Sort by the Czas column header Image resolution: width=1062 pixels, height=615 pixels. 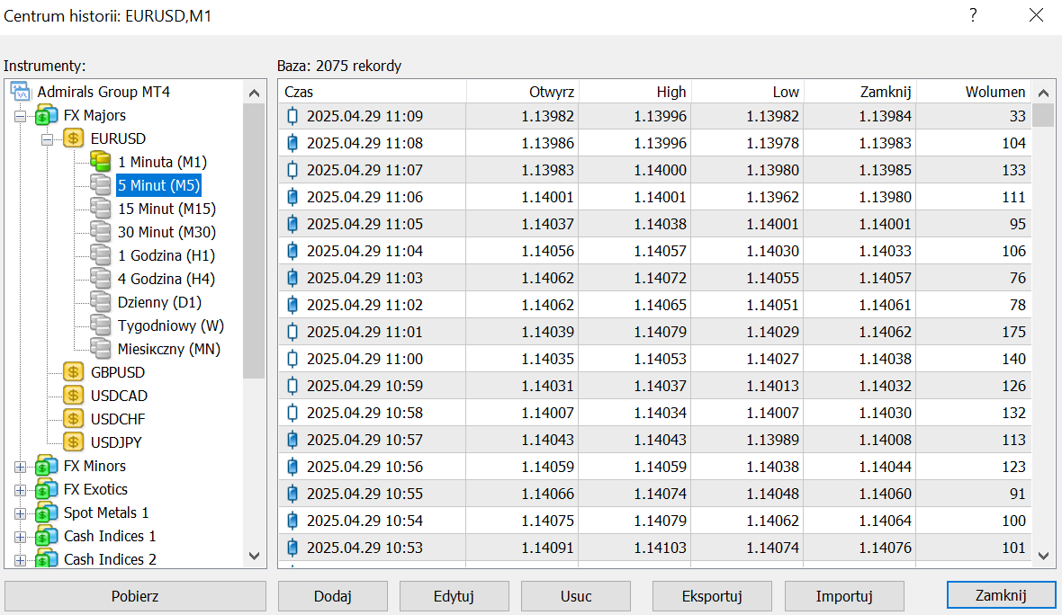click(372, 92)
